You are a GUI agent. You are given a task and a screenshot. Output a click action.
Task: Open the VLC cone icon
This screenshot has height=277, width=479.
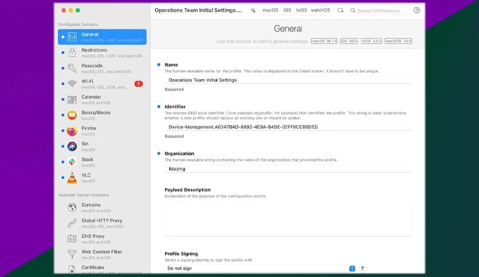tap(72, 177)
